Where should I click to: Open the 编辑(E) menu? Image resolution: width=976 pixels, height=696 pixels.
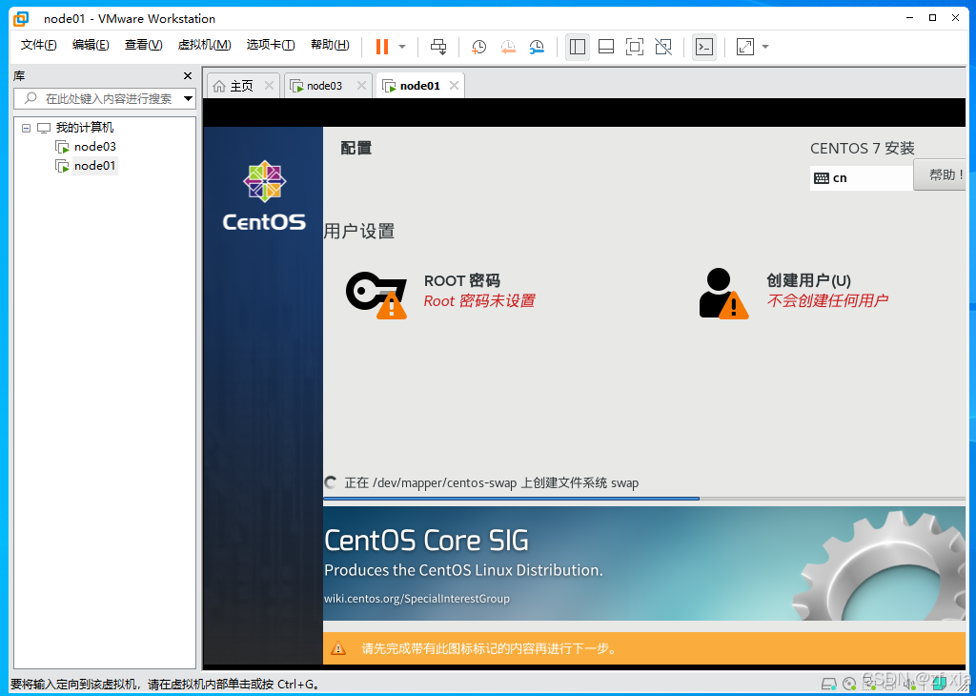coord(91,45)
